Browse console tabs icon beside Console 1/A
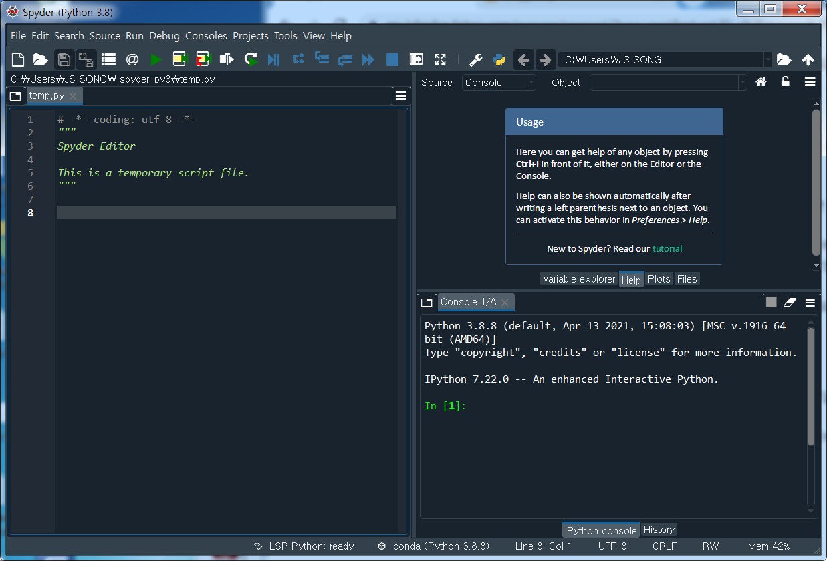The width and height of the screenshot is (827, 561). pyautogui.click(x=427, y=303)
